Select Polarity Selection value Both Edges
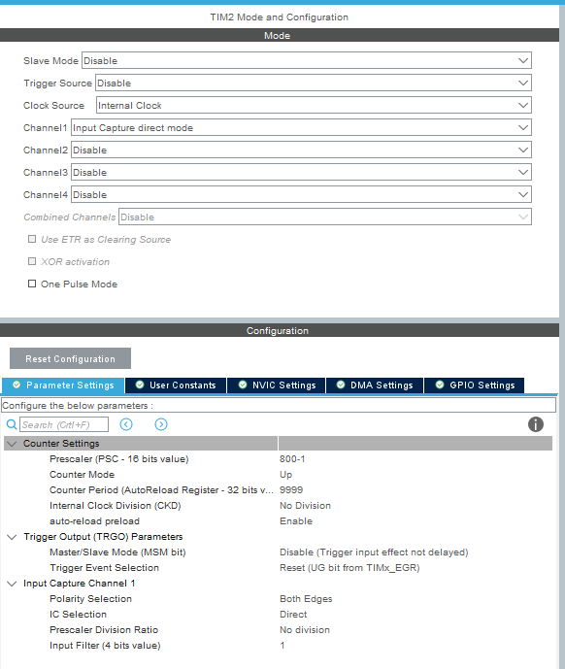 tap(306, 599)
